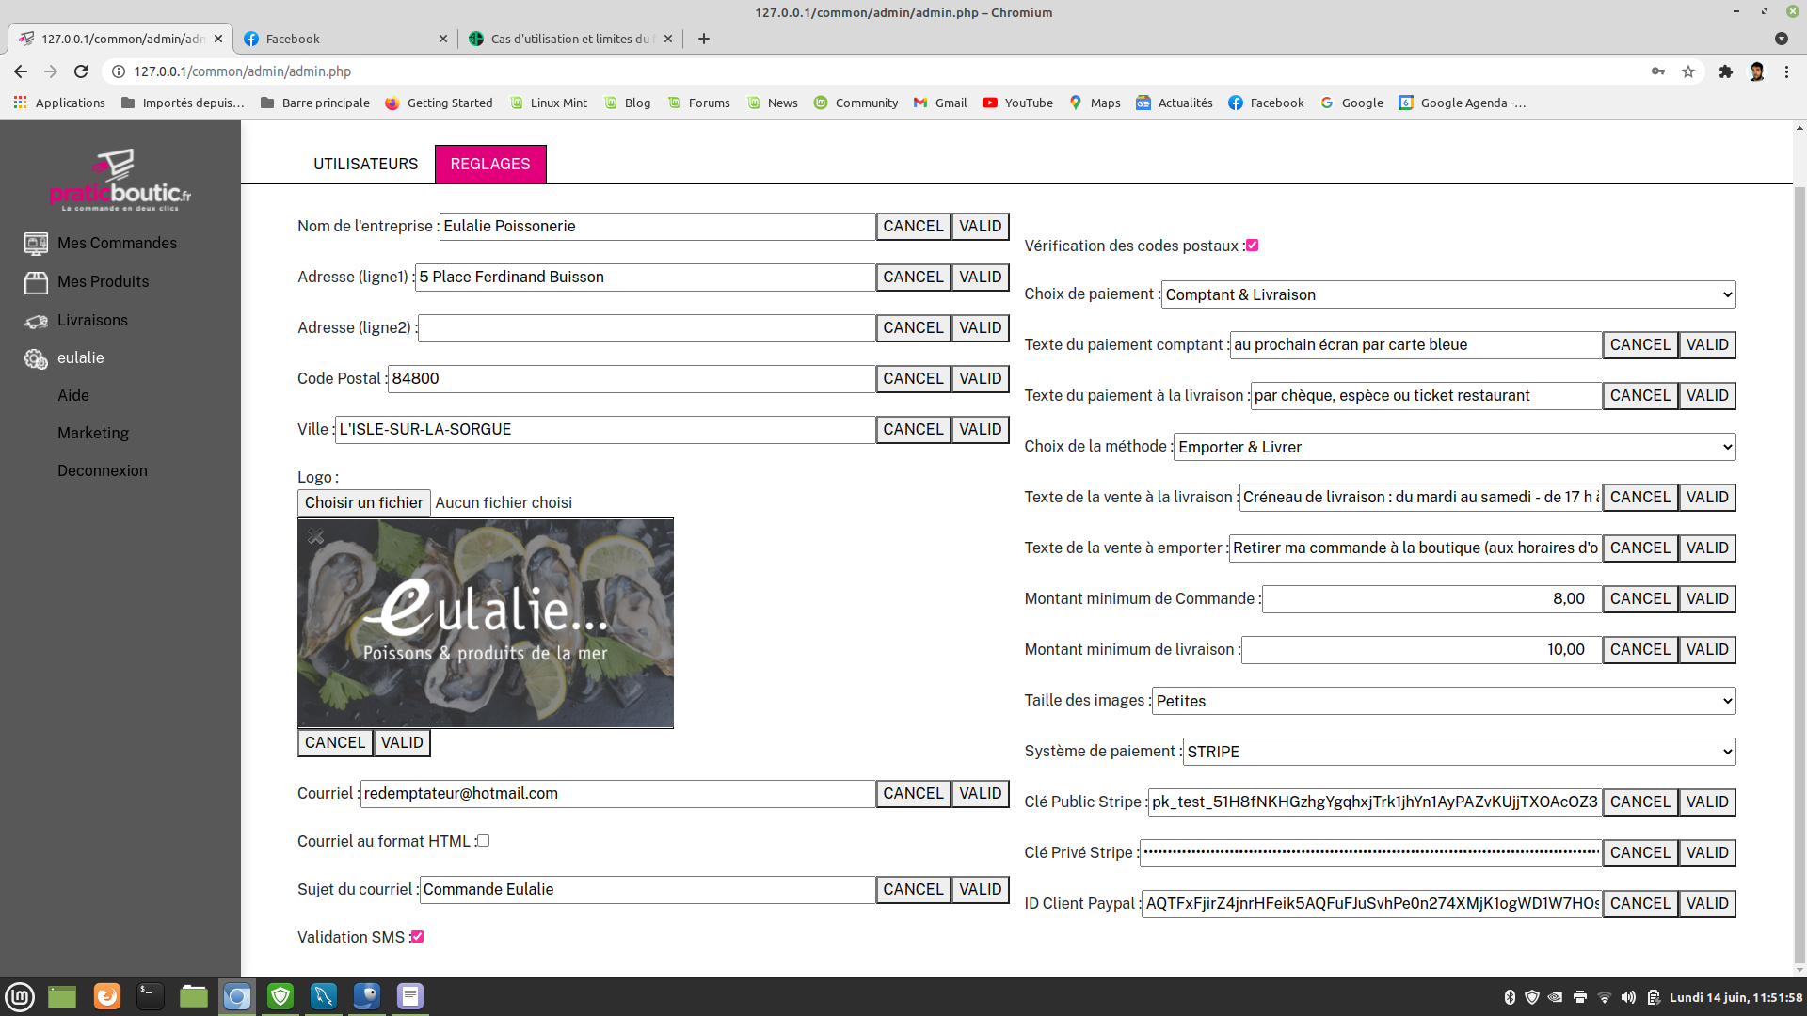Enable Courriel au format HTML checkbox
The height and width of the screenshot is (1016, 1807).
tap(483, 841)
